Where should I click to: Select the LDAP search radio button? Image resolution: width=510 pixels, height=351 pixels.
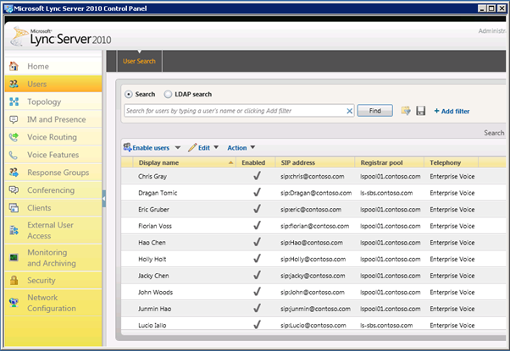(x=168, y=94)
